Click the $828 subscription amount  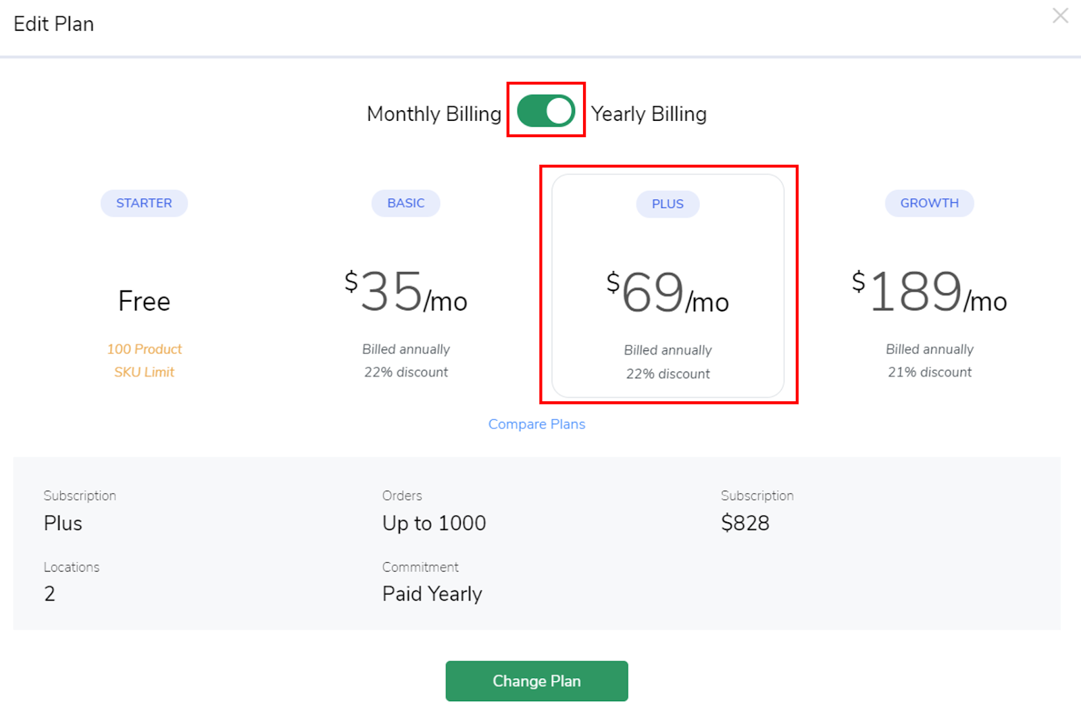coord(745,523)
